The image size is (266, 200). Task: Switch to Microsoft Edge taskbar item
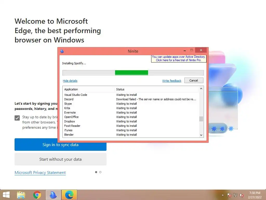click(x=69, y=195)
